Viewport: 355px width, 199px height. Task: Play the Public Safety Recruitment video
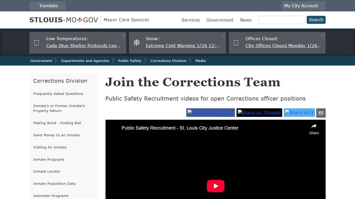215,186
